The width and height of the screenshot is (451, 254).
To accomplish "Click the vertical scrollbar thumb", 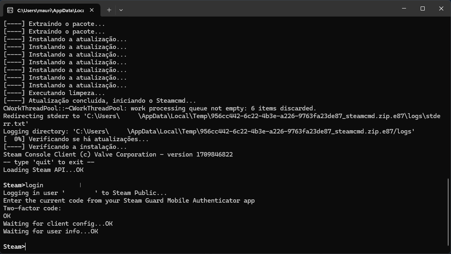I will point(448,214).
